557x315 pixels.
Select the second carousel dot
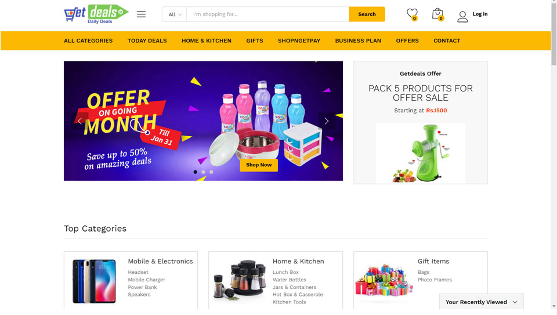pos(203,172)
